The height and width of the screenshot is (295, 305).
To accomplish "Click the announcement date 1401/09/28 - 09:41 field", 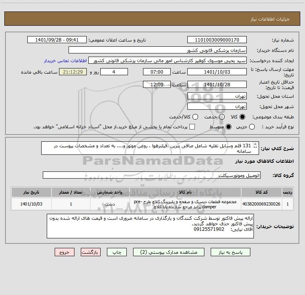I will coord(57,40).
